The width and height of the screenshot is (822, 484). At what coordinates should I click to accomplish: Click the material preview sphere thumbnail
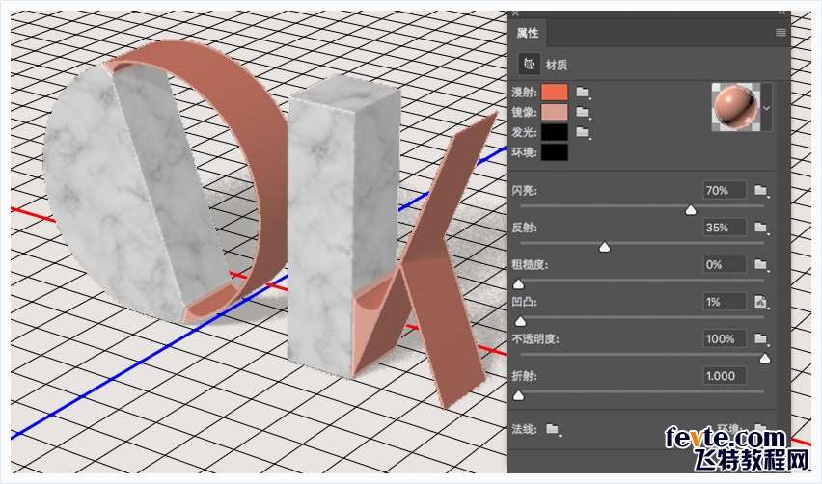[x=735, y=107]
